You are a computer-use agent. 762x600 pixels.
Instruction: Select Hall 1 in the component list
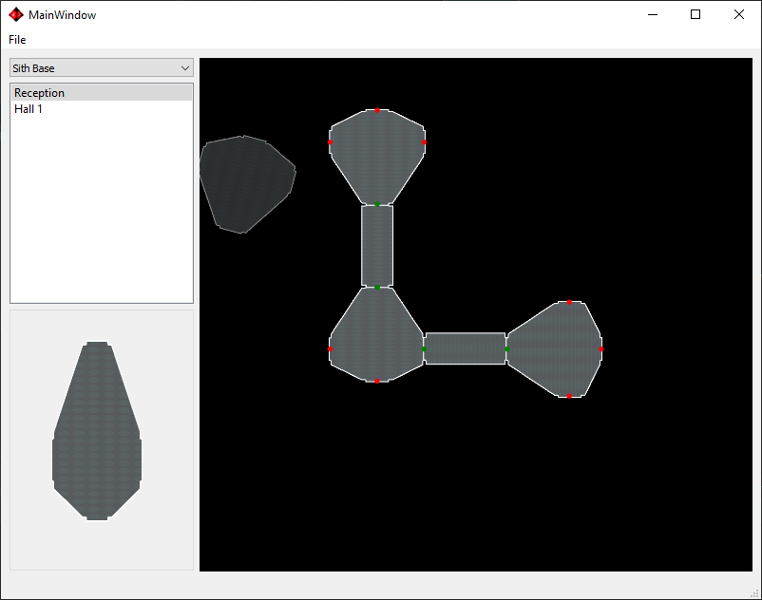pos(102,109)
